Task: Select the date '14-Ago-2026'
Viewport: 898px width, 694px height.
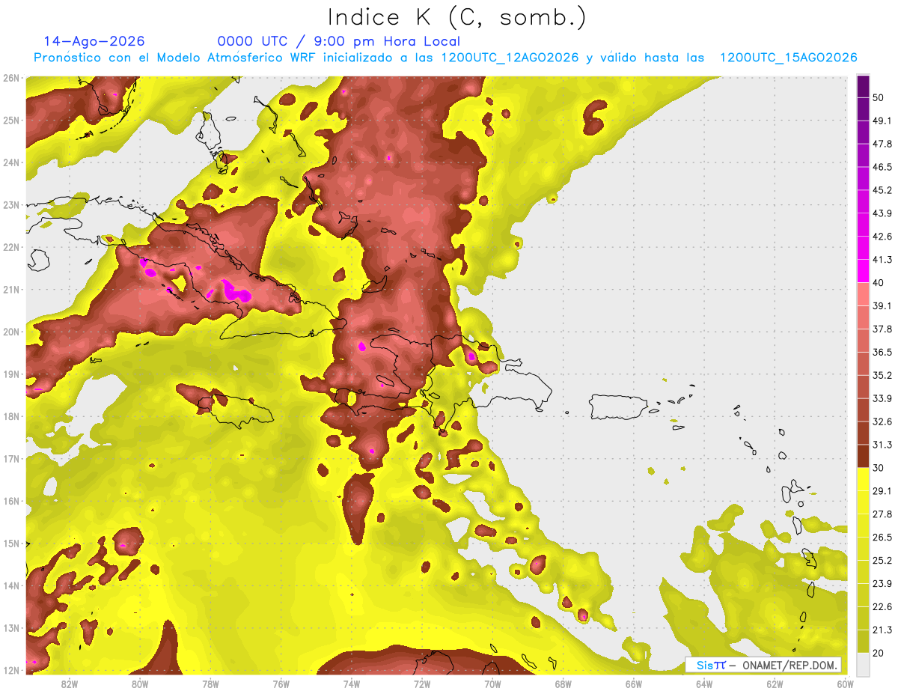Action: pos(94,41)
